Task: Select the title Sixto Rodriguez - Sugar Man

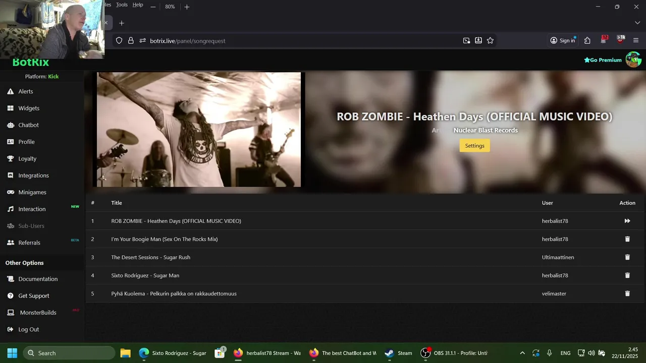Action: pyautogui.click(x=145, y=275)
